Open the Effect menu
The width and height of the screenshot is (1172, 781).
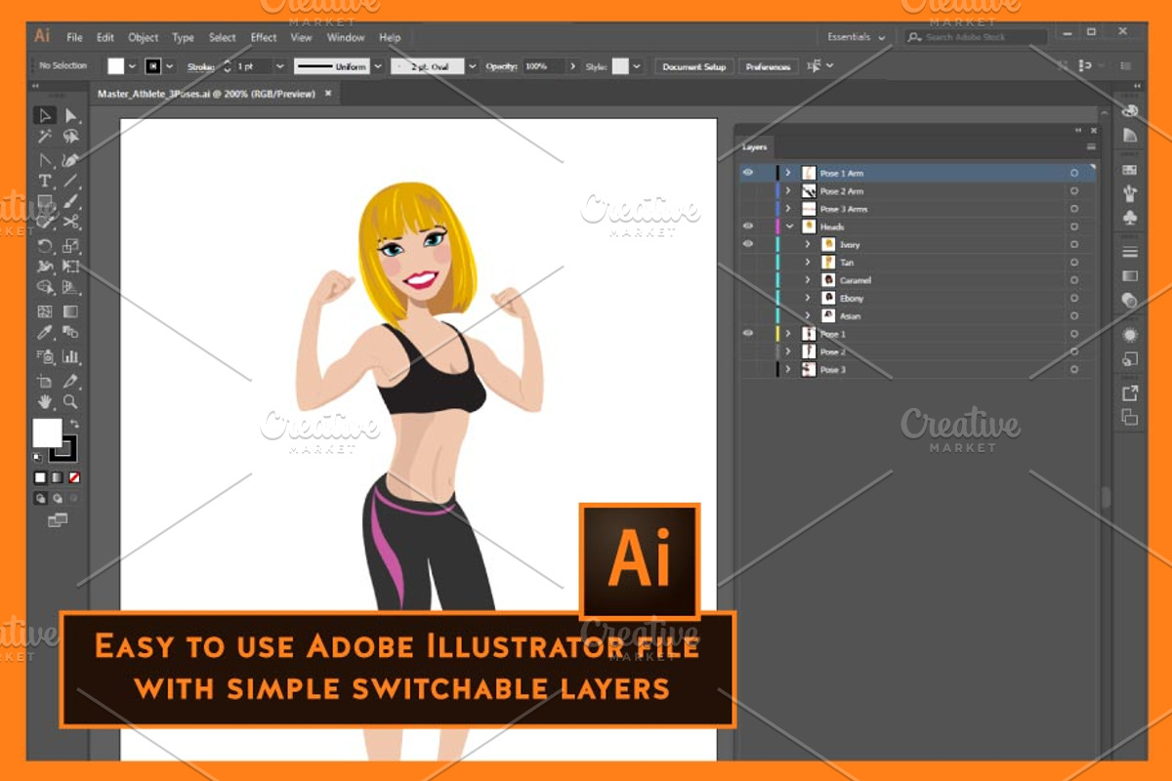coord(264,37)
